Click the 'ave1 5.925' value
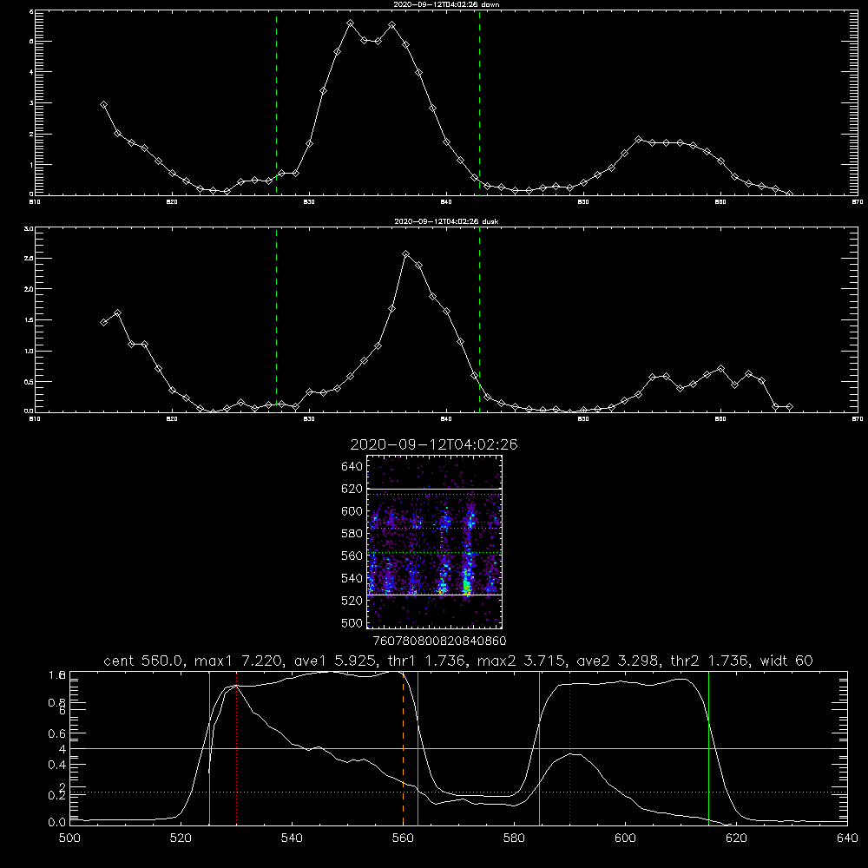868x868 pixels. (335, 661)
